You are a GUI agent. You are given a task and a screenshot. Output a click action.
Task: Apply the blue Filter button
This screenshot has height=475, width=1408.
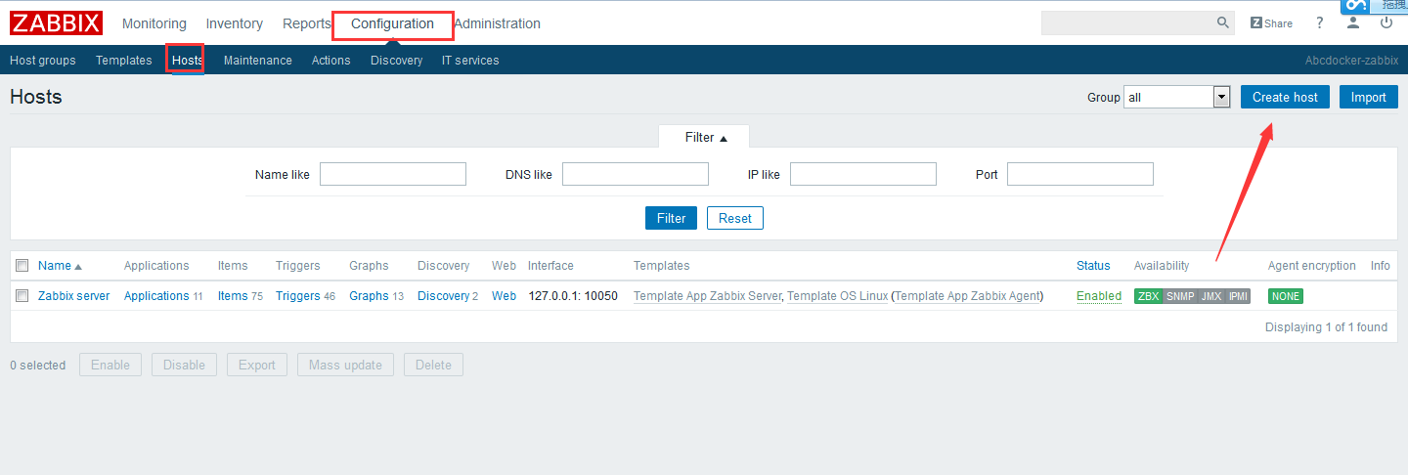671,218
